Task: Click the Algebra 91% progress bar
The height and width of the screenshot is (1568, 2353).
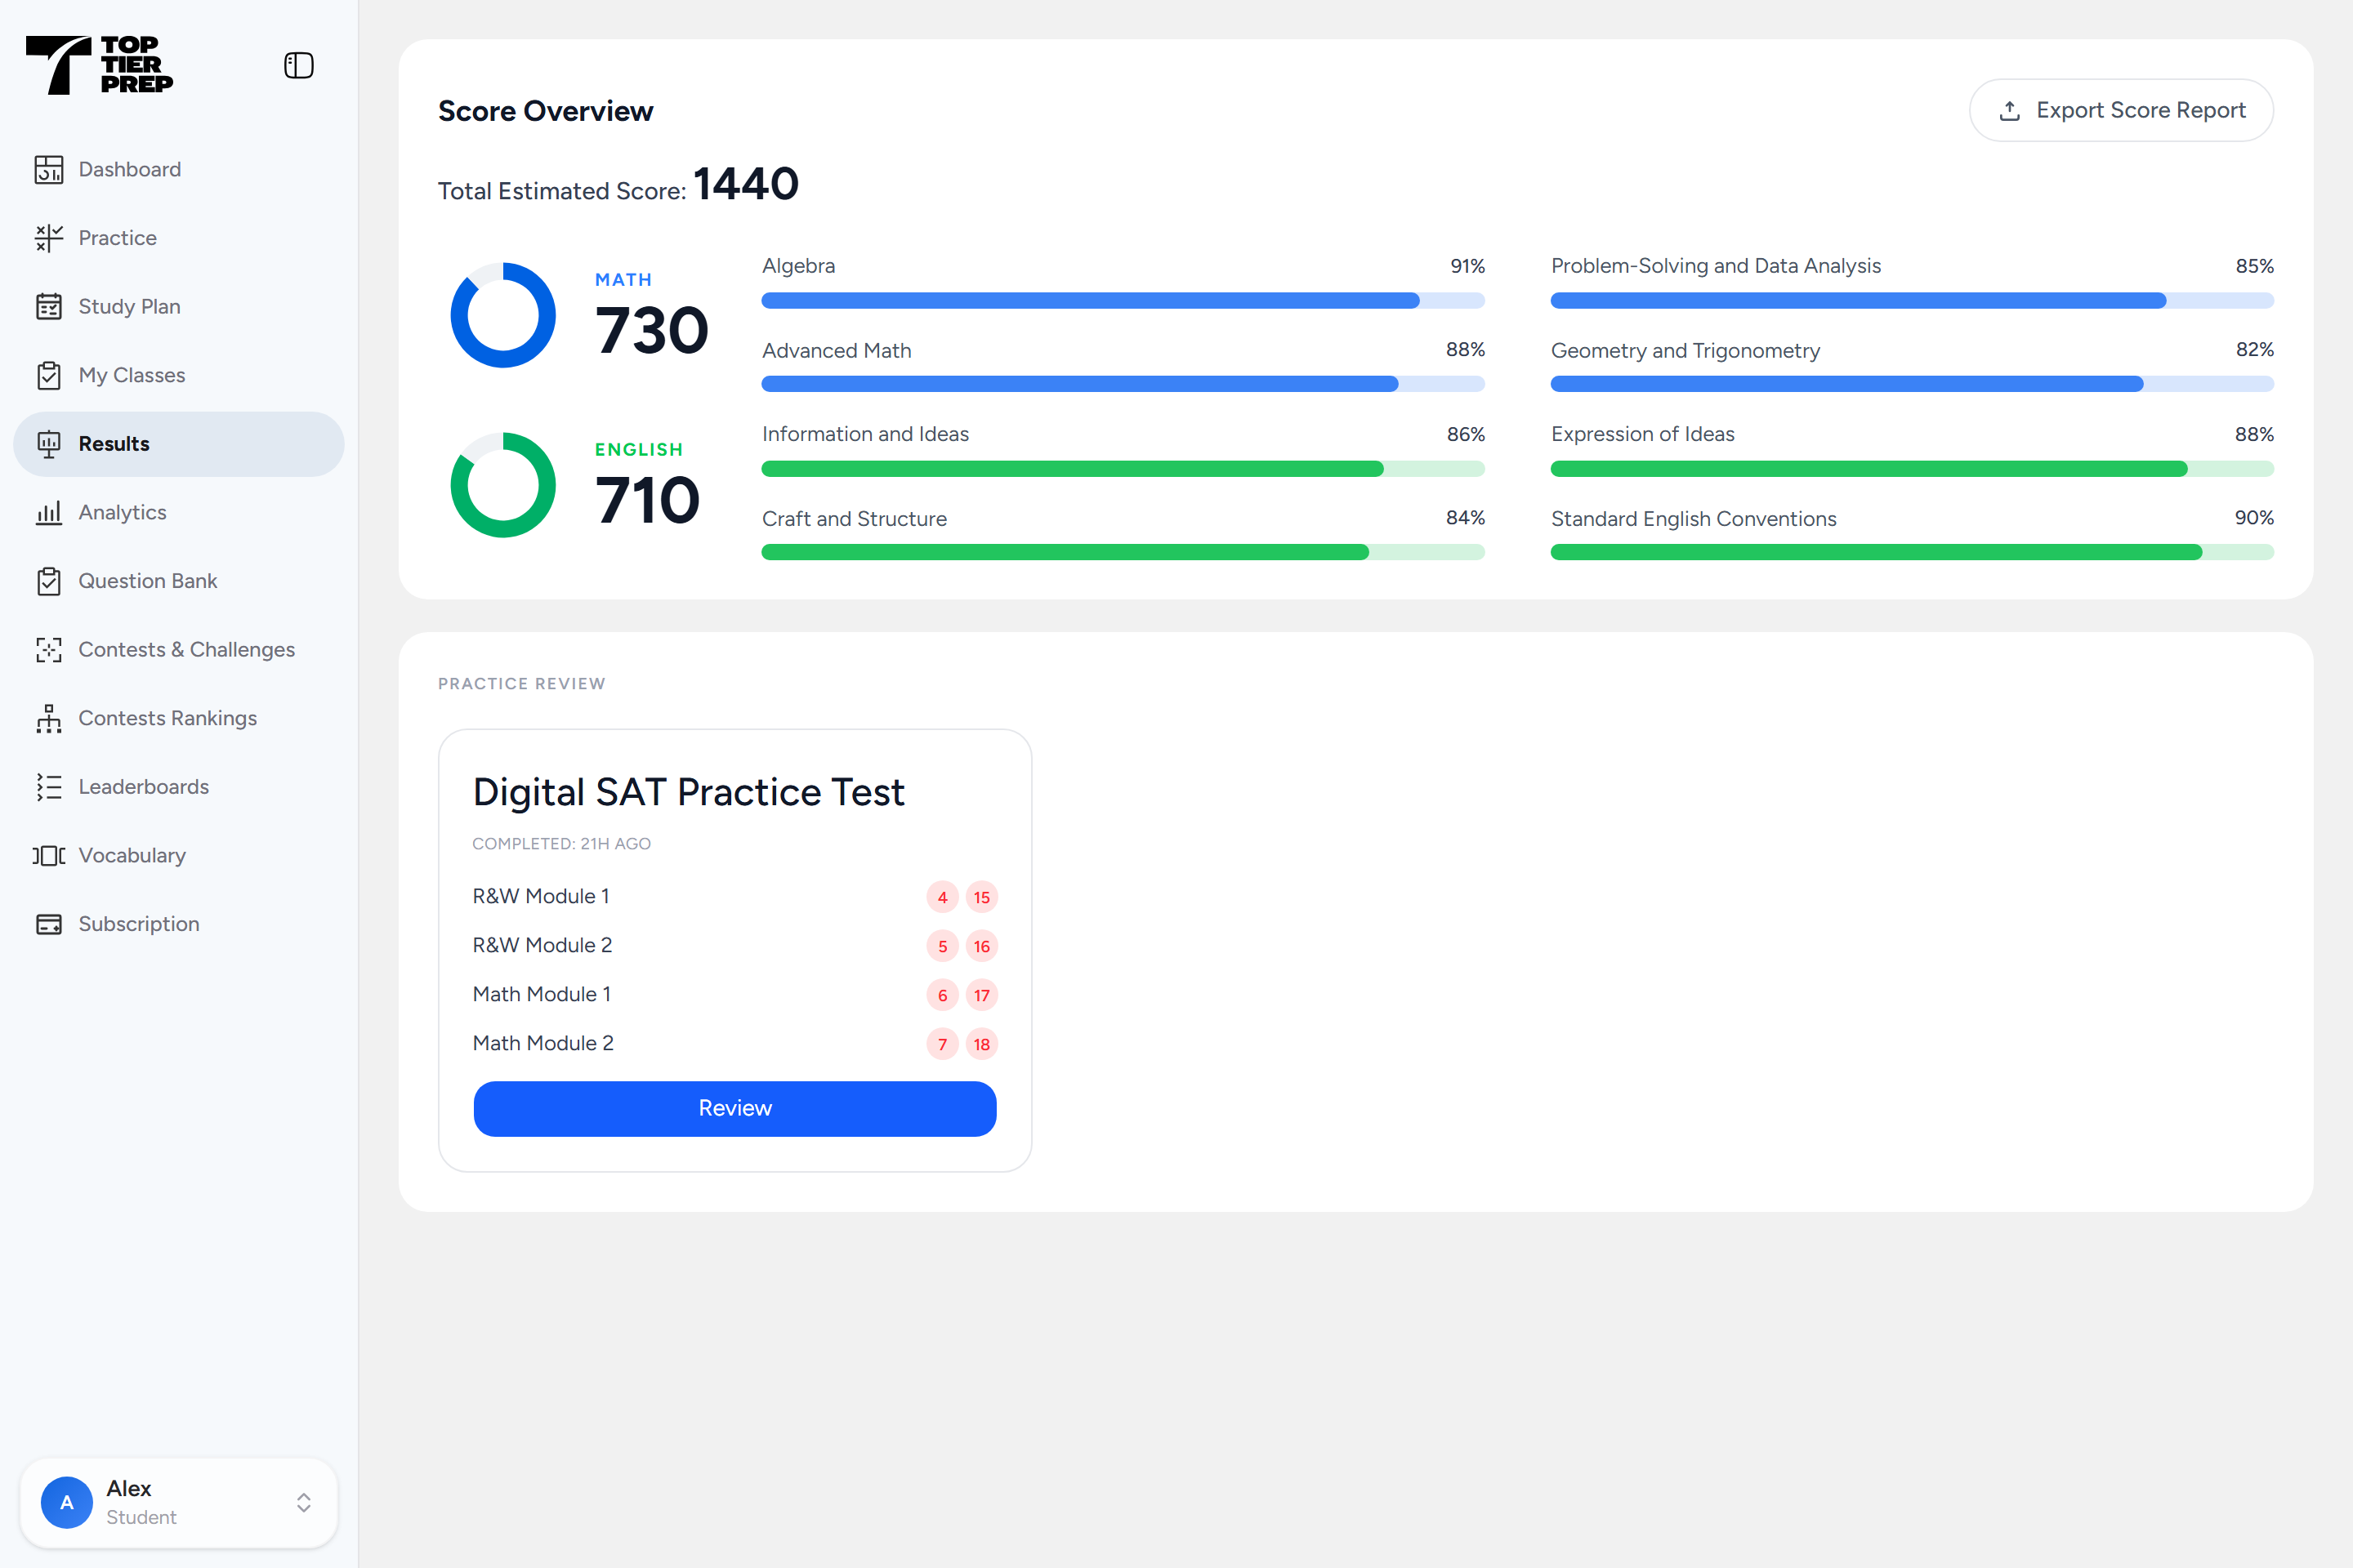Action: [1123, 300]
